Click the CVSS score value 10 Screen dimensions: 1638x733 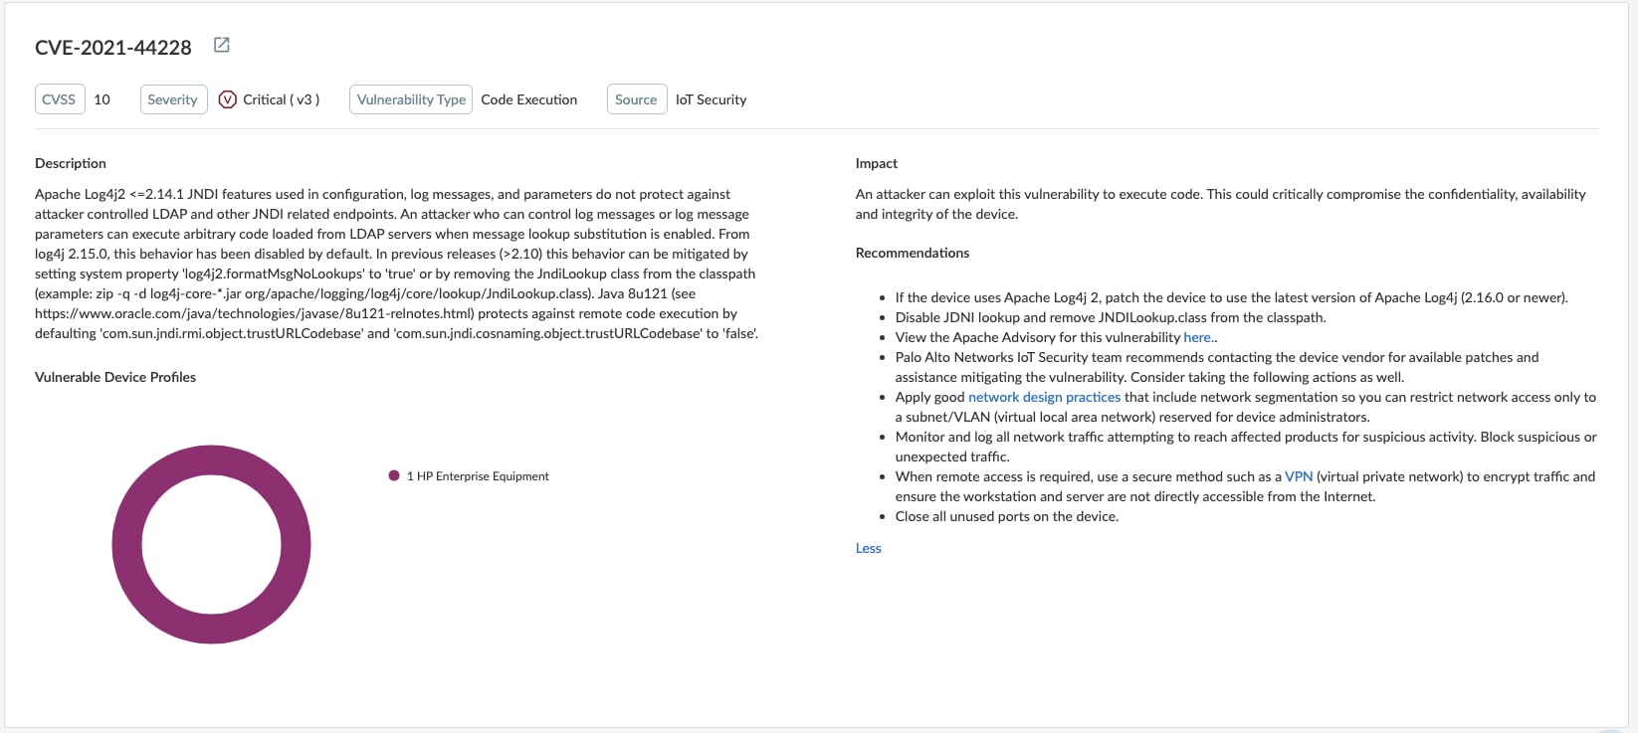(x=102, y=99)
